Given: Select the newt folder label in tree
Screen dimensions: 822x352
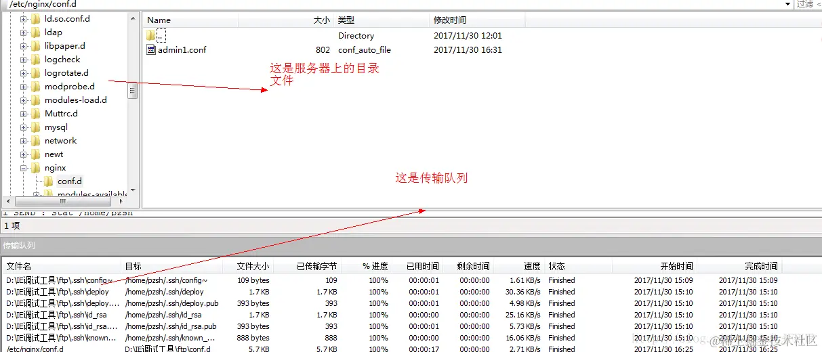Looking at the screenshot, I should point(54,154).
